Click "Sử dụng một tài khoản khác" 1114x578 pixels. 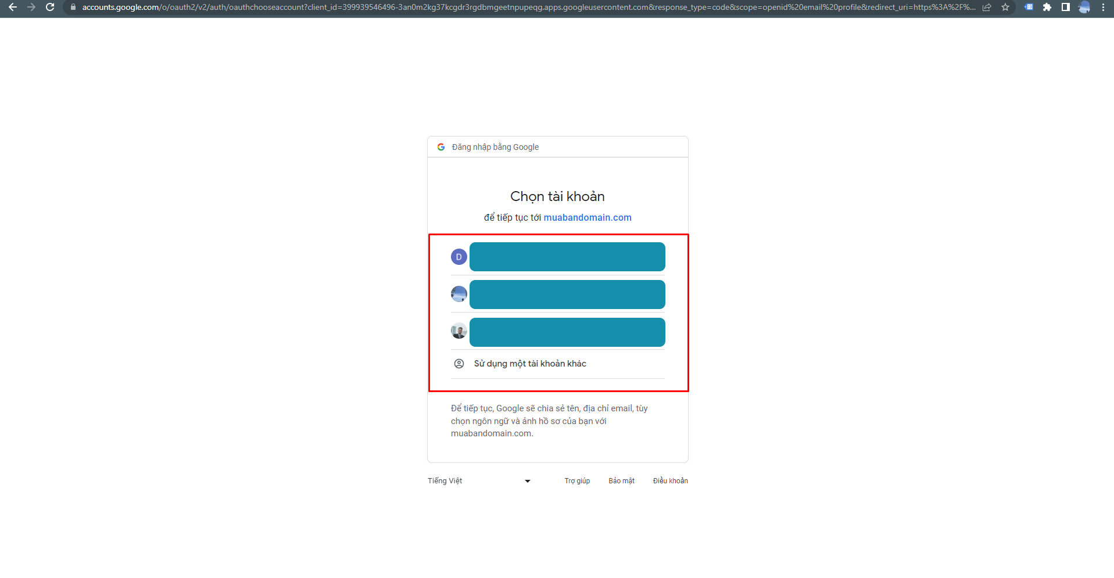coord(530,364)
